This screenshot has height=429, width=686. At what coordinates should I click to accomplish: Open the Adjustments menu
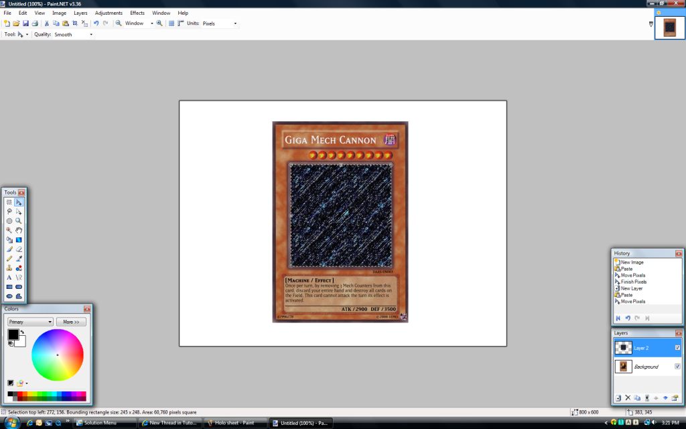pyautogui.click(x=109, y=13)
